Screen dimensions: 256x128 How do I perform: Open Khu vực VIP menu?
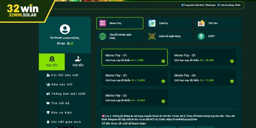click(x=60, y=84)
